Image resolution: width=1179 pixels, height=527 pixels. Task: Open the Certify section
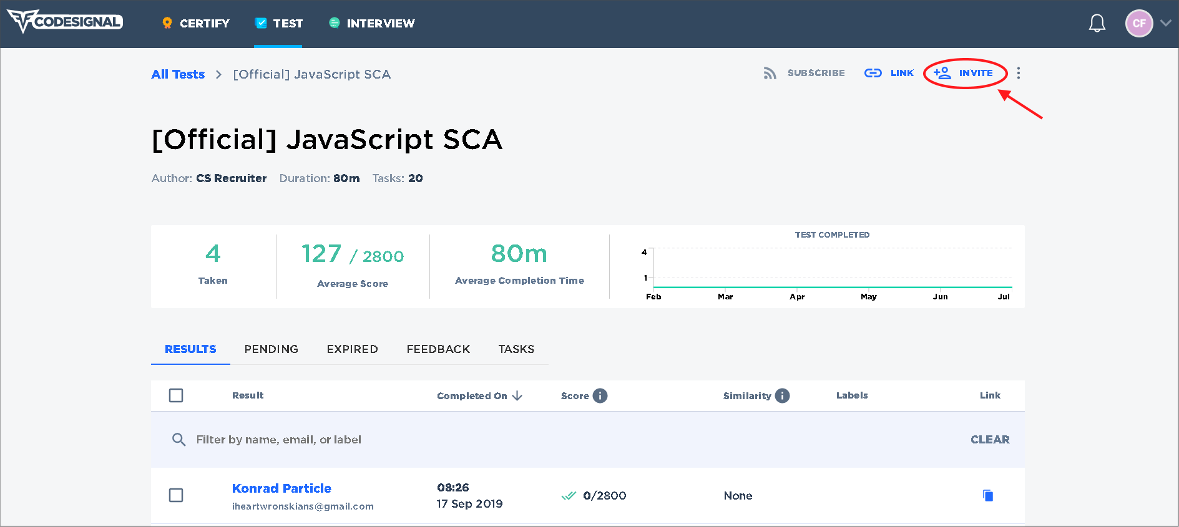195,23
